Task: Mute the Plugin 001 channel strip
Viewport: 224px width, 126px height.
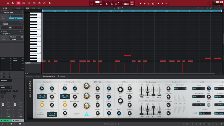Action: [x=3, y=91]
